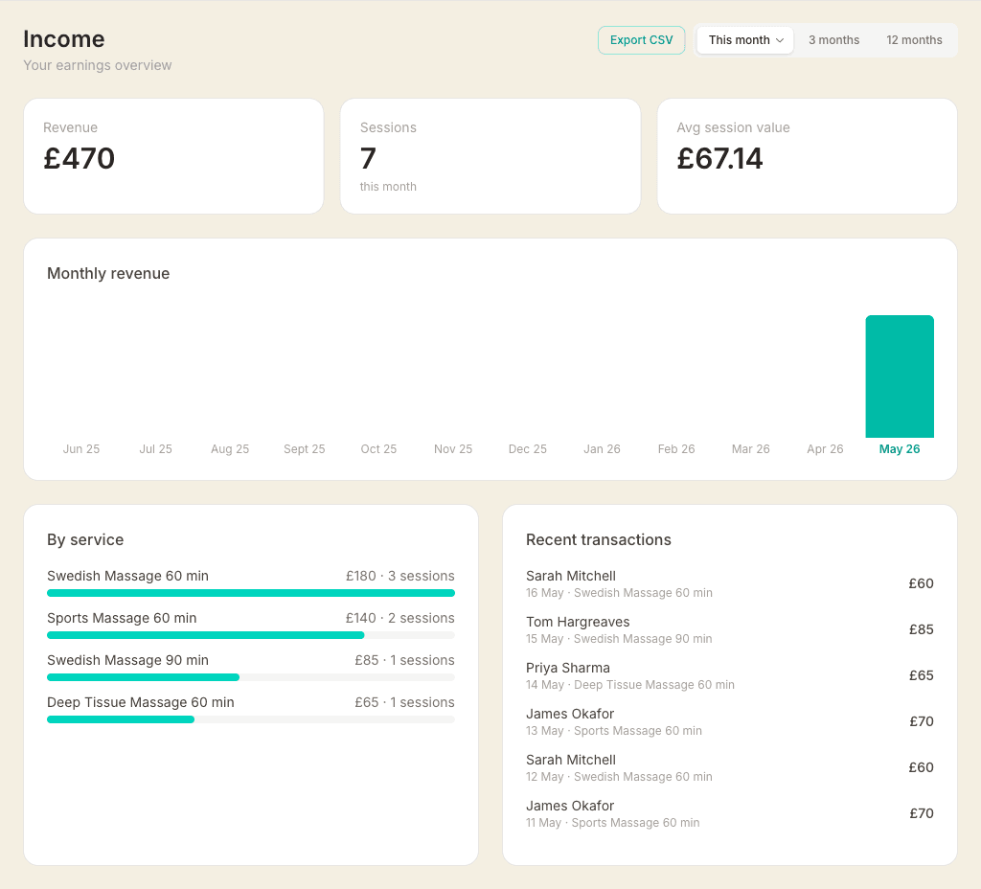
Task: Click the chevron beside This month
Action: (x=780, y=40)
